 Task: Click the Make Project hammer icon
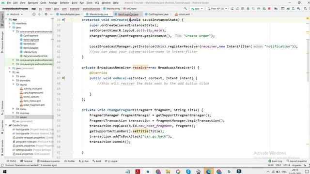click(x=185, y=9)
